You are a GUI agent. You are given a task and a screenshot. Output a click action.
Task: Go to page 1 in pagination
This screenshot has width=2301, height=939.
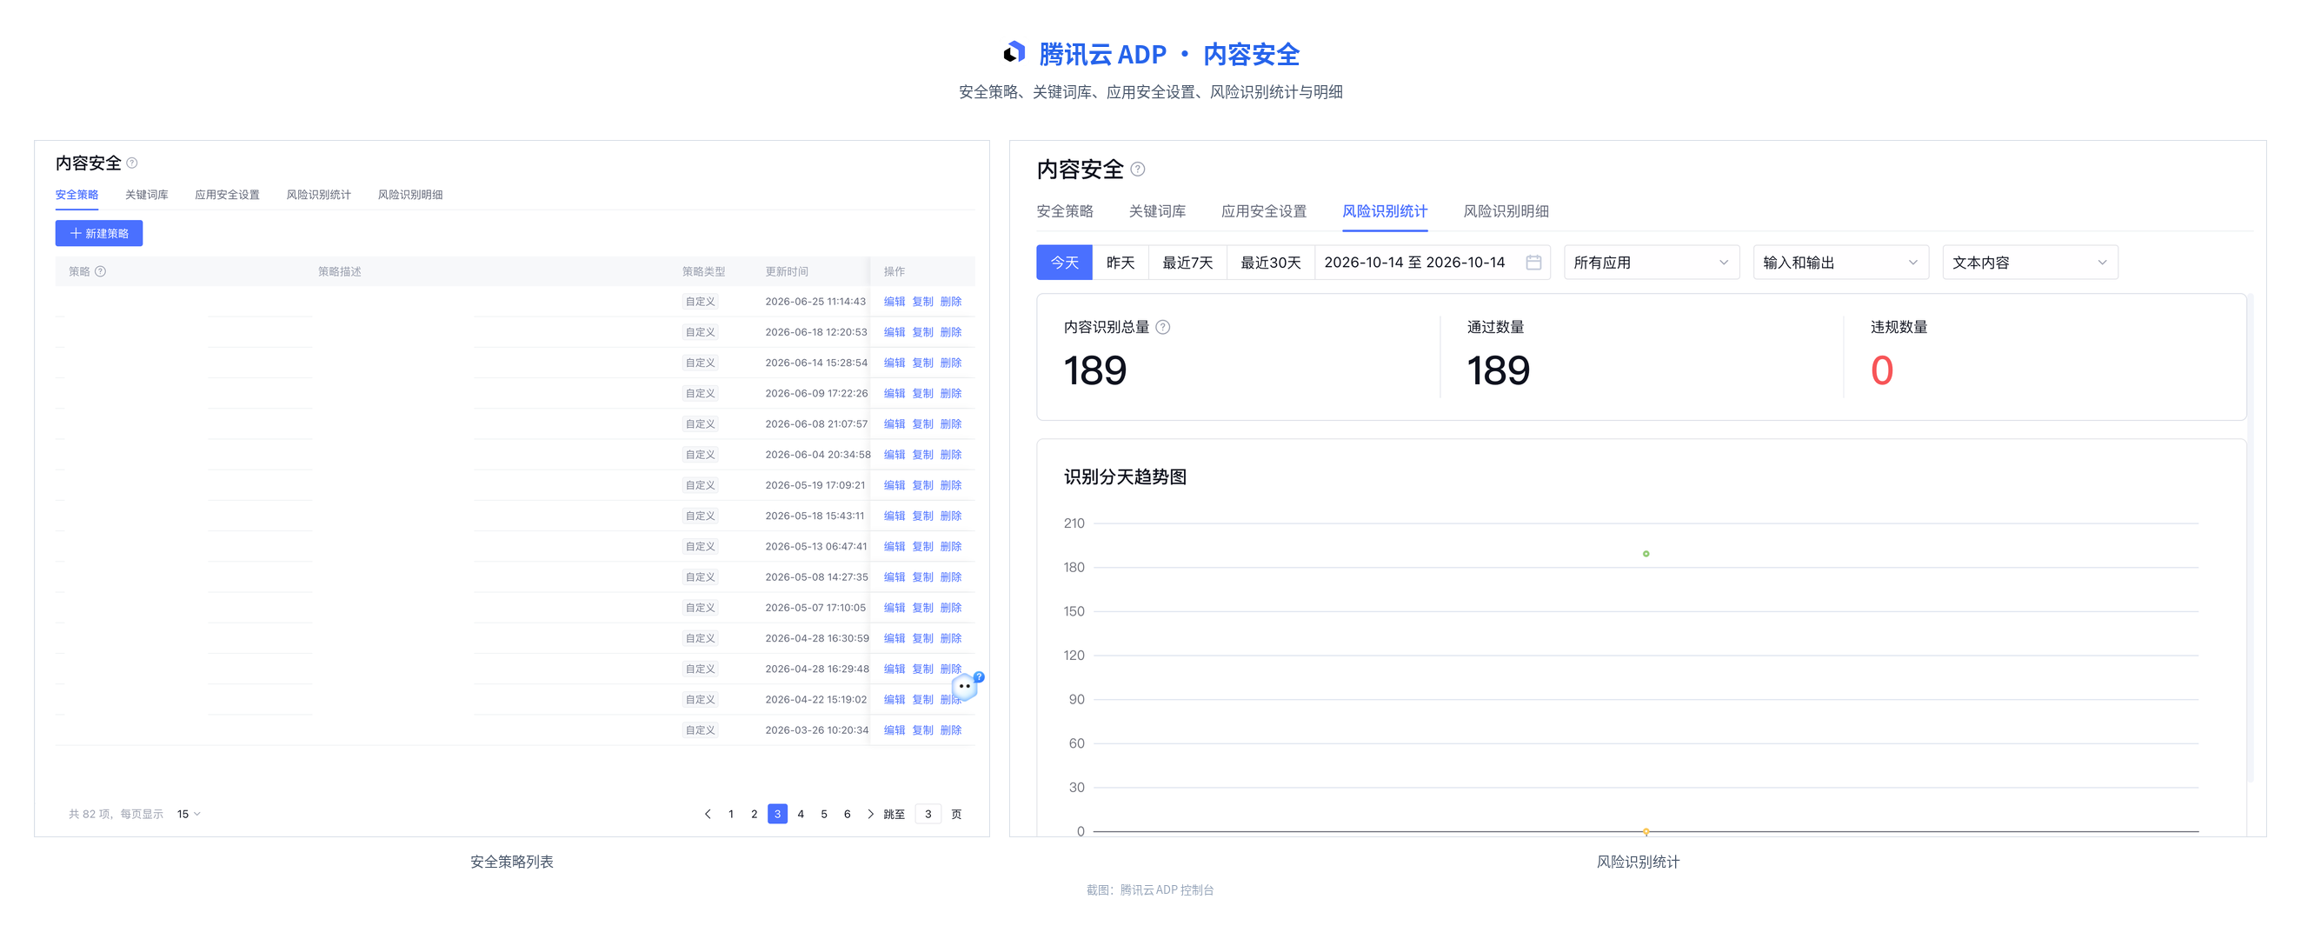[731, 814]
